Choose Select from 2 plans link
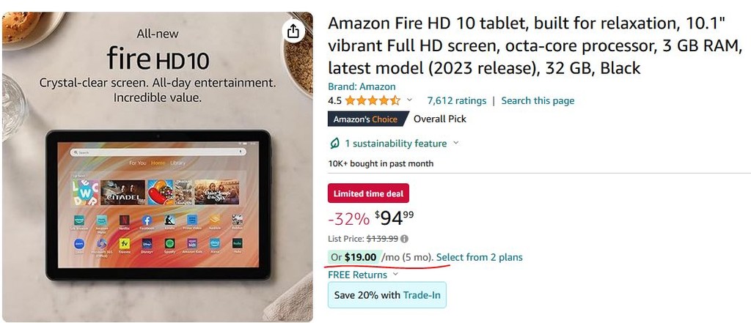 (x=479, y=257)
